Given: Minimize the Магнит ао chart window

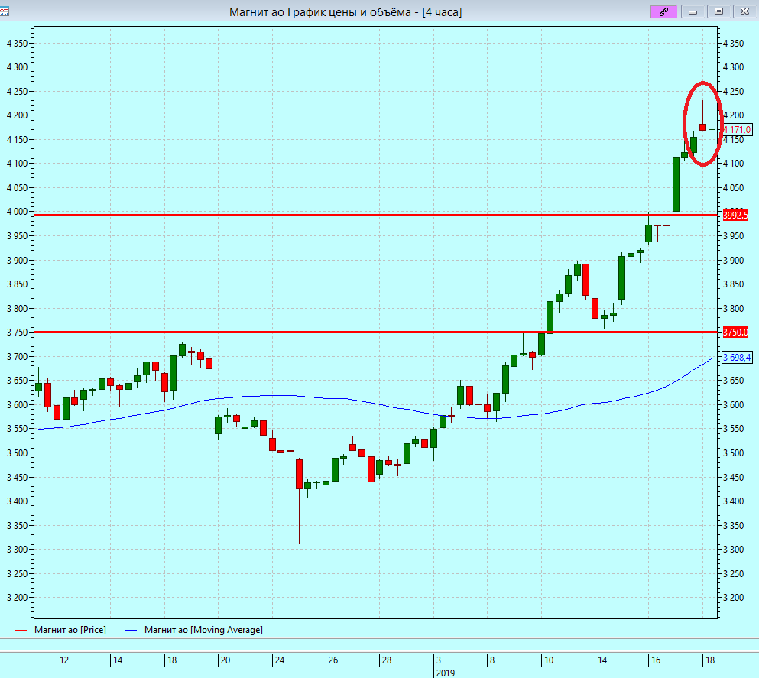Looking at the screenshot, I should (693, 11).
